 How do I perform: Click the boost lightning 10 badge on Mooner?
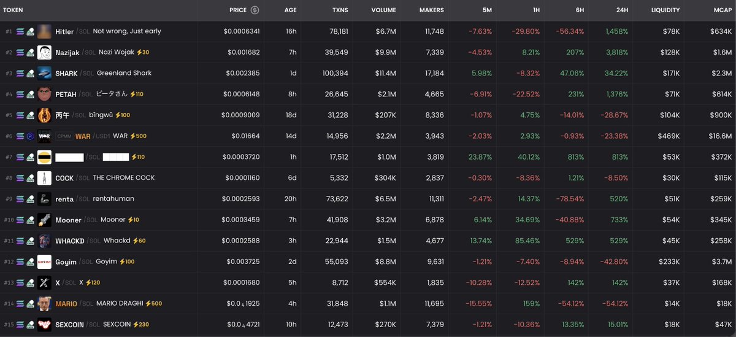tap(133, 219)
